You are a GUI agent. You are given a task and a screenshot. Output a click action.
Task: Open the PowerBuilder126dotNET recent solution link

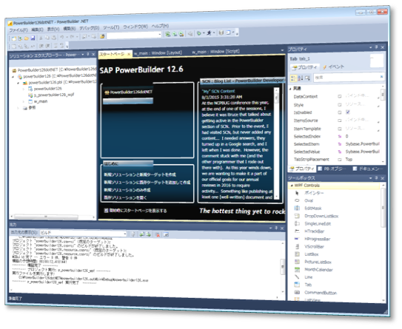[129, 92]
